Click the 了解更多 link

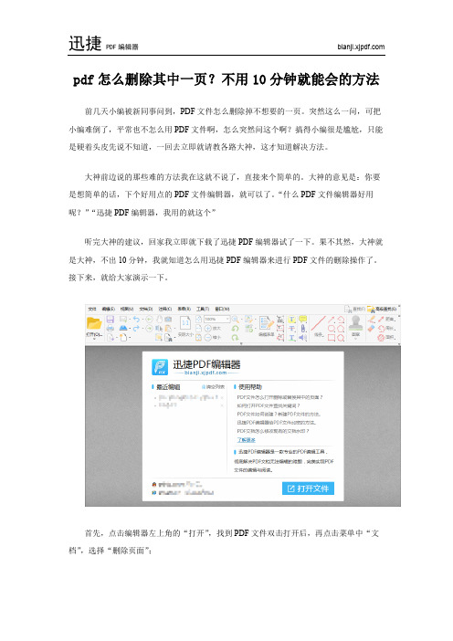[246, 440]
